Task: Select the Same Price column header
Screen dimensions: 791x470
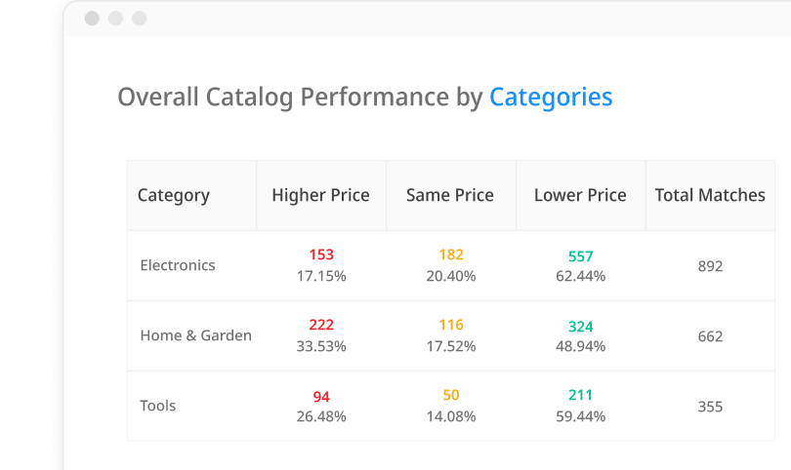Action: [450, 195]
